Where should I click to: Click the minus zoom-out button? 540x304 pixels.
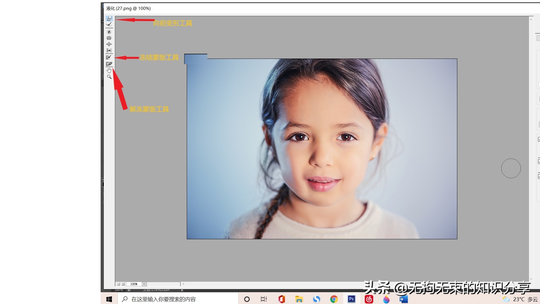(118, 284)
